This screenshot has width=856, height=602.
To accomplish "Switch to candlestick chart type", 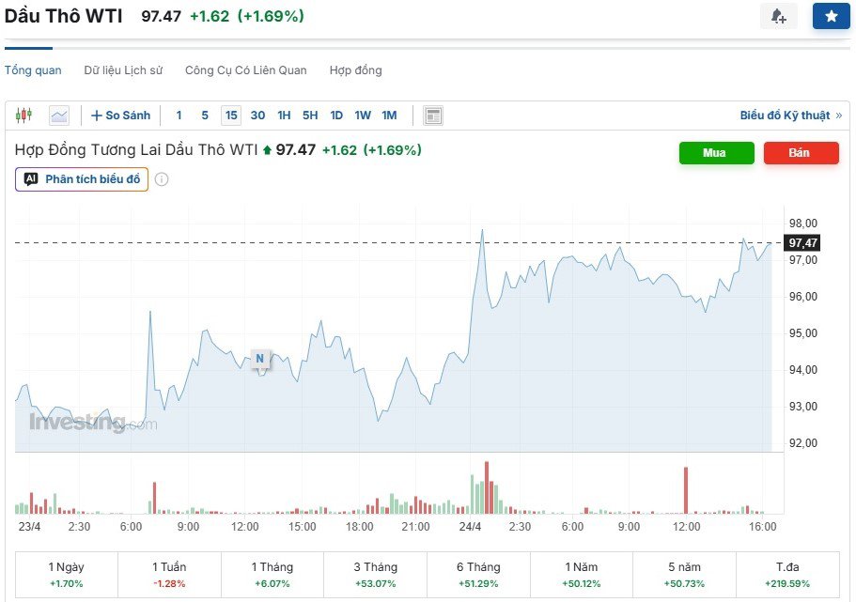I will (24, 116).
